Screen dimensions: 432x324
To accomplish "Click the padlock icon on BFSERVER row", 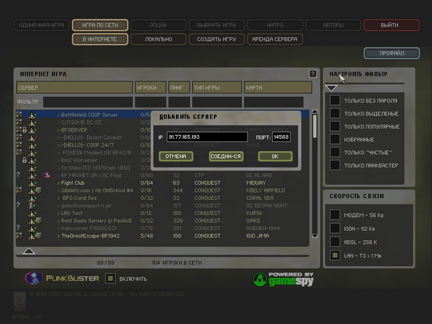I will pyautogui.click(x=25, y=130).
